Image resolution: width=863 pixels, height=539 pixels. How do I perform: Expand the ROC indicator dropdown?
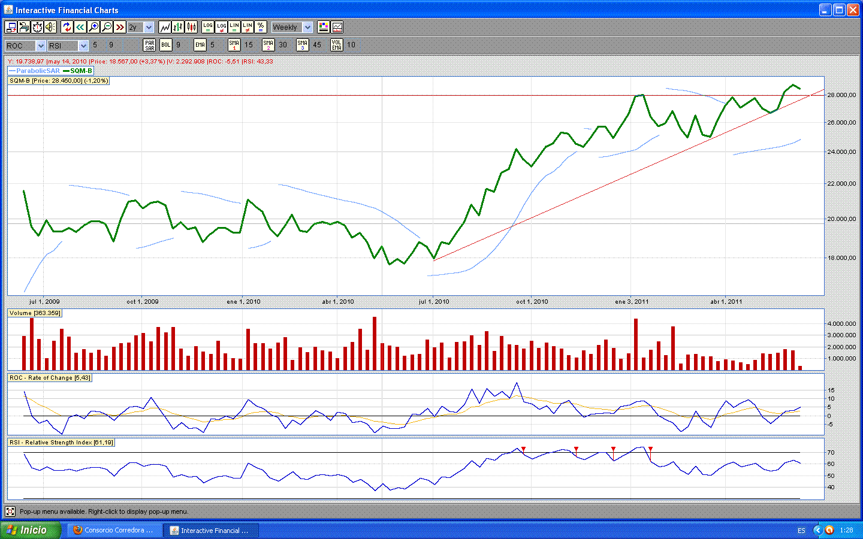click(x=41, y=46)
